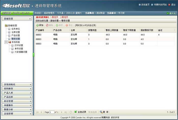
Task: Click the 最大化 maximize icon at top right
Action: [x=168, y=13]
